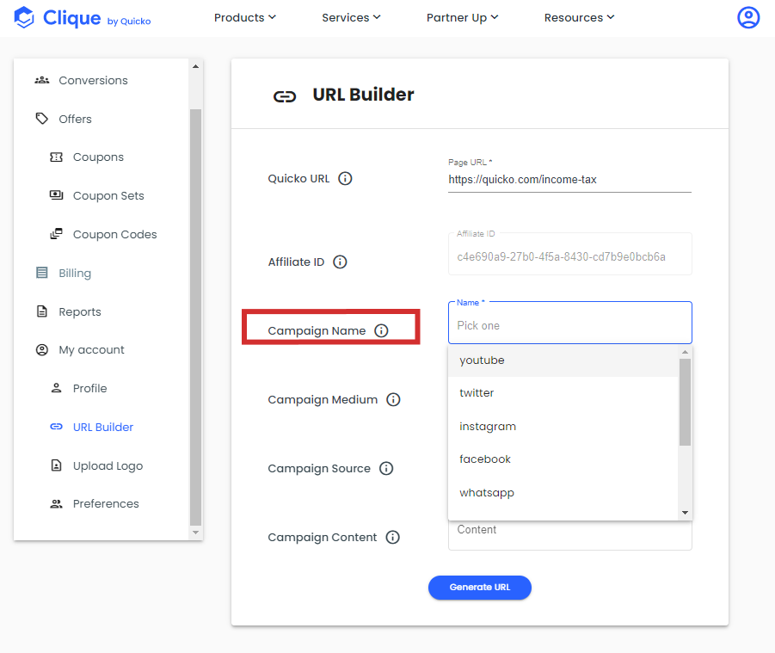Click the chain link icon beside URL Builder heading
Screen dimensions: 775x653
point(285,96)
